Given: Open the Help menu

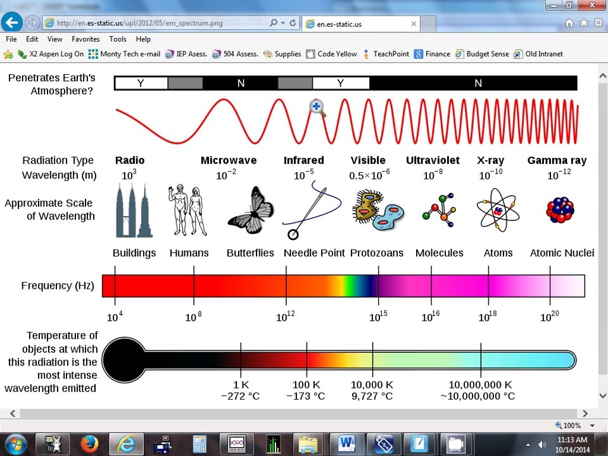Looking at the screenshot, I should (143, 39).
